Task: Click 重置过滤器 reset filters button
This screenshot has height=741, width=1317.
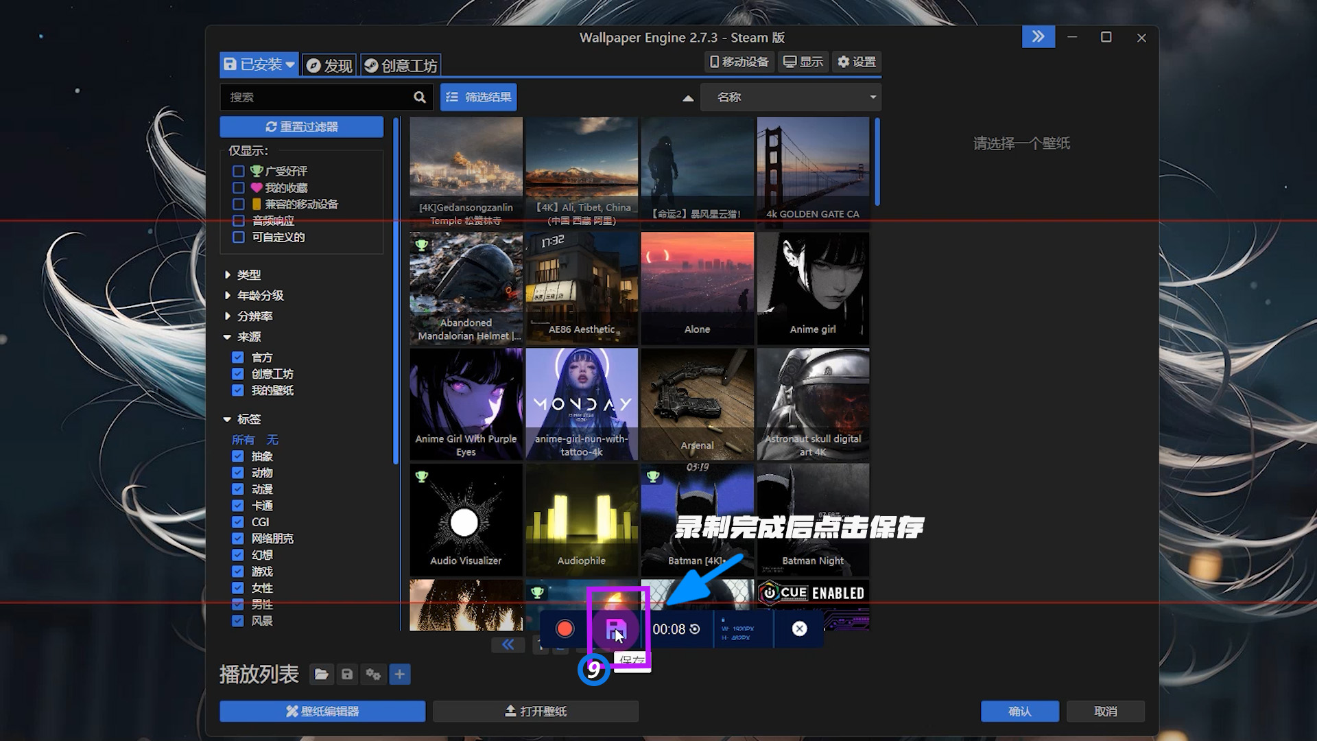Action: [x=302, y=127]
